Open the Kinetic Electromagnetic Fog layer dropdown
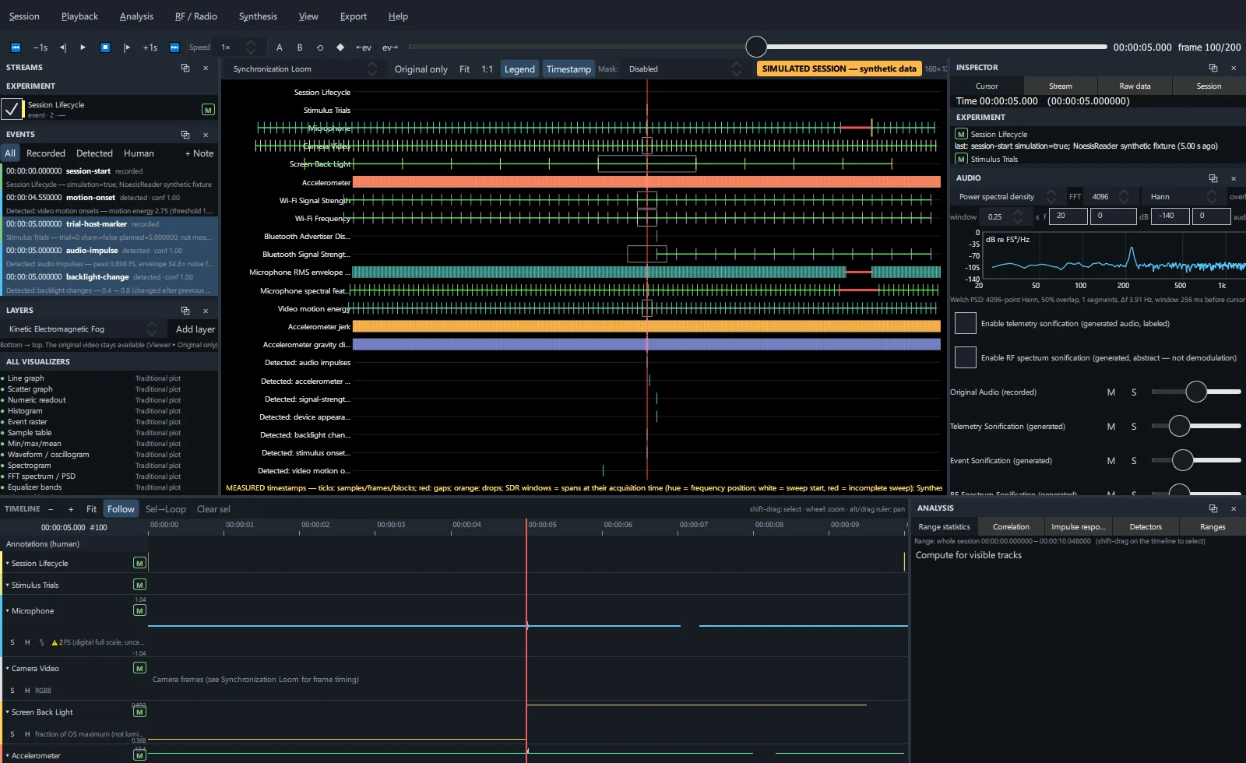The image size is (1246, 763). point(82,329)
